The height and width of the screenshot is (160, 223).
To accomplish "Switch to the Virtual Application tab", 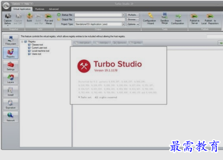I will coord(22,9).
